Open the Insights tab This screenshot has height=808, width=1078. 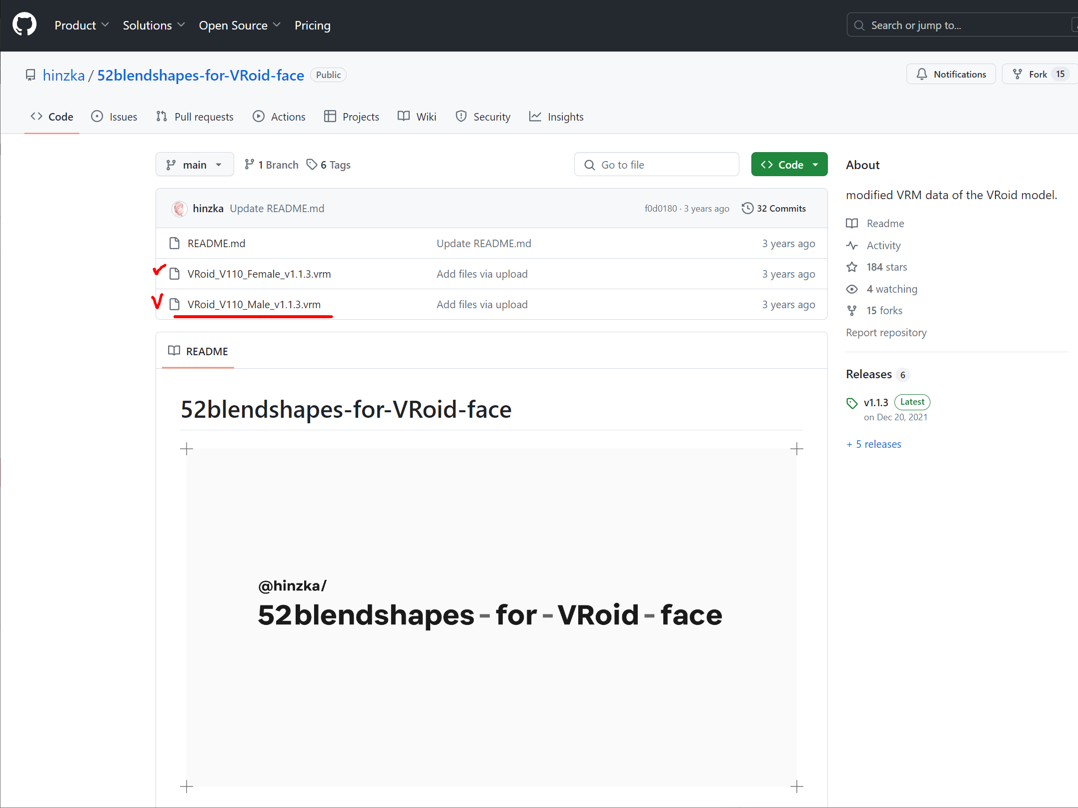[556, 117]
